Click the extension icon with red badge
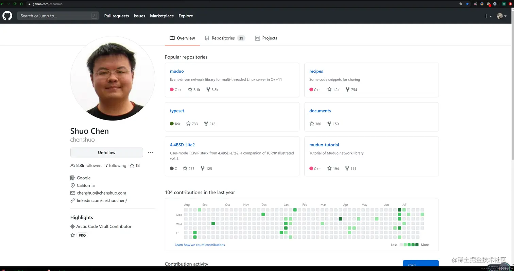 pos(489,4)
